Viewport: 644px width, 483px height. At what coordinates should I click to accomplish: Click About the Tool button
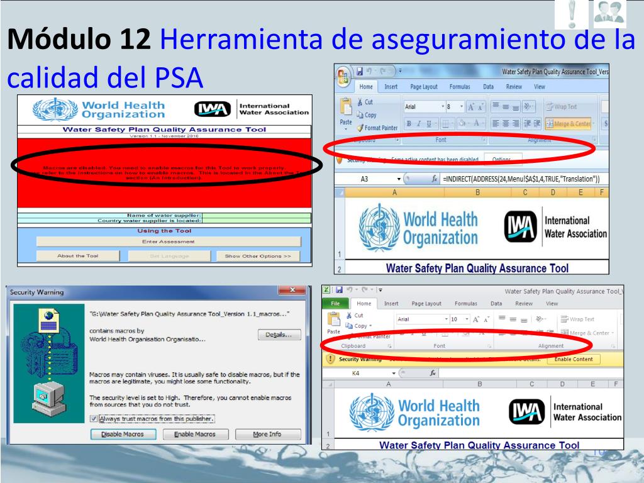[x=78, y=256]
